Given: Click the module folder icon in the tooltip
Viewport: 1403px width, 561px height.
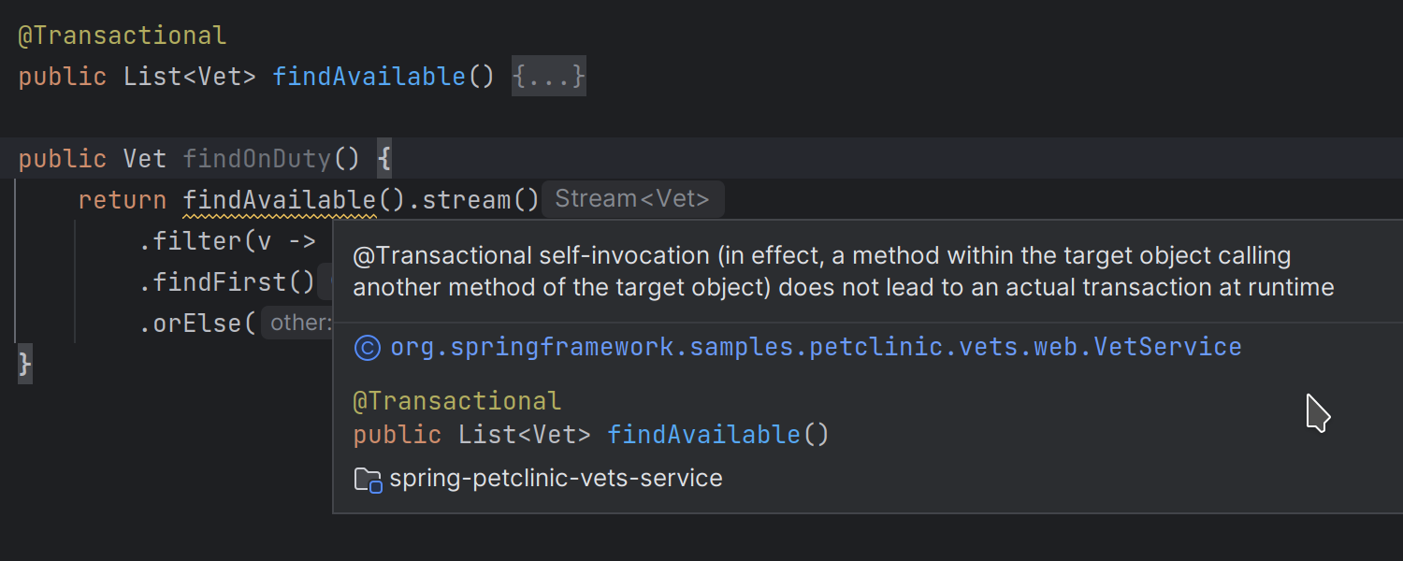Looking at the screenshot, I should pyautogui.click(x=369, y=480).
